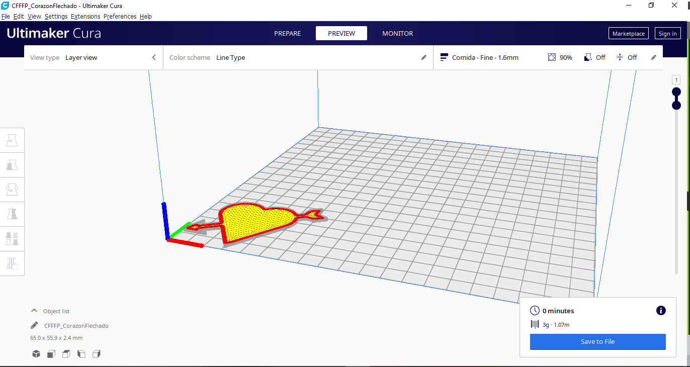This screenshot has width=690, height=367.
Task: Click the print profile icon beside Comida
Action: (x=444, y=57)
